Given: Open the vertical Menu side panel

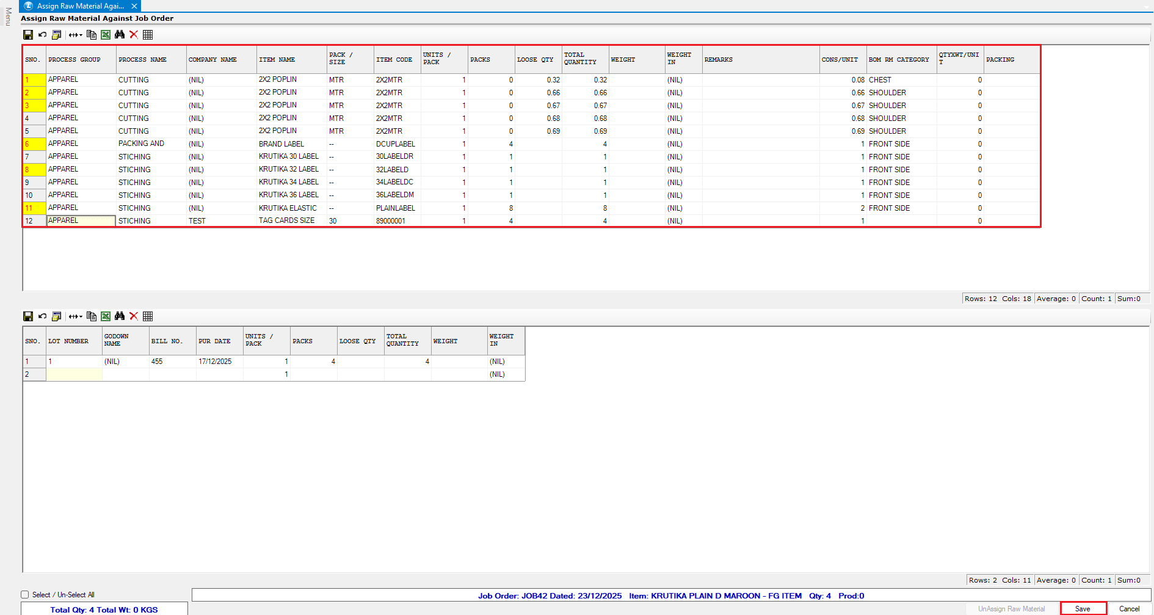Looking at the screenshot, I should pos(8,16).
